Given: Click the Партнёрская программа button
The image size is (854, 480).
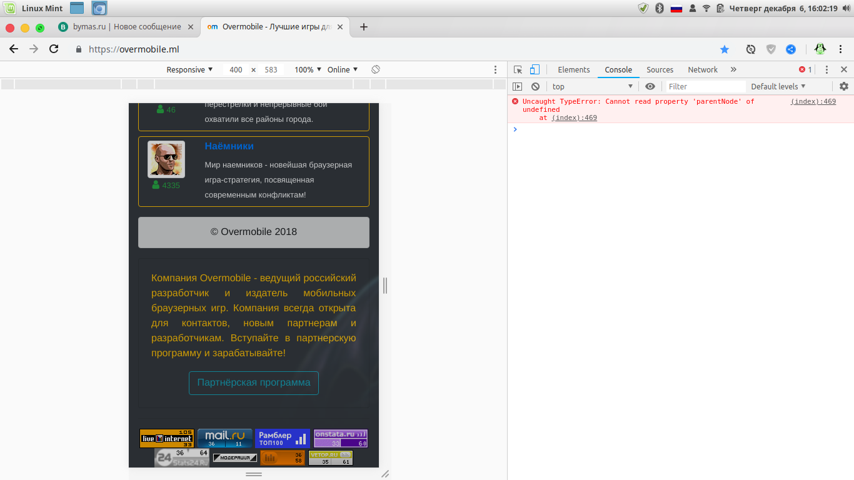Looking at the screenshot, I should click(x=254, y=382).
